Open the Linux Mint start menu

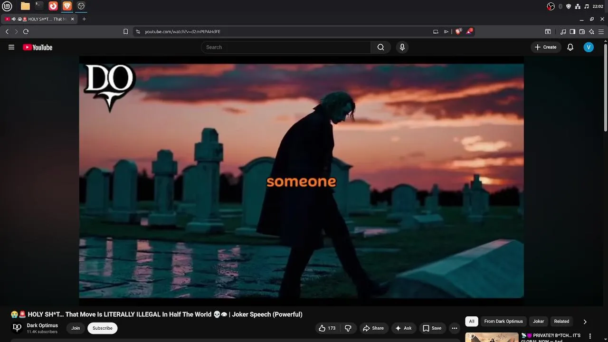[x=7, y=6]
